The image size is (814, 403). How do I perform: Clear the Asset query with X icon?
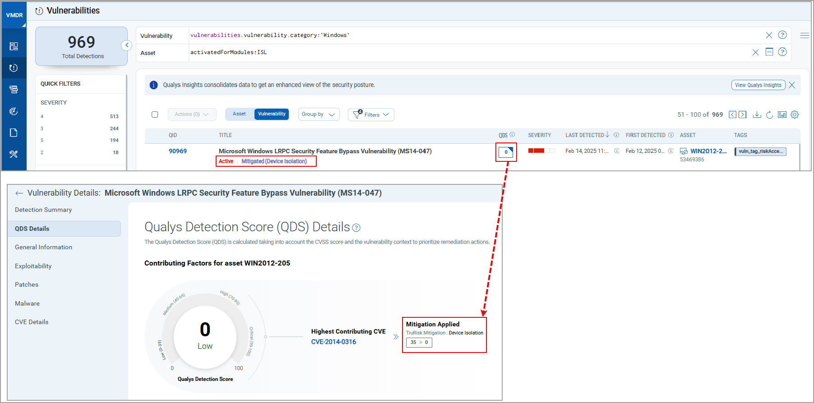[x=755, y=52]
